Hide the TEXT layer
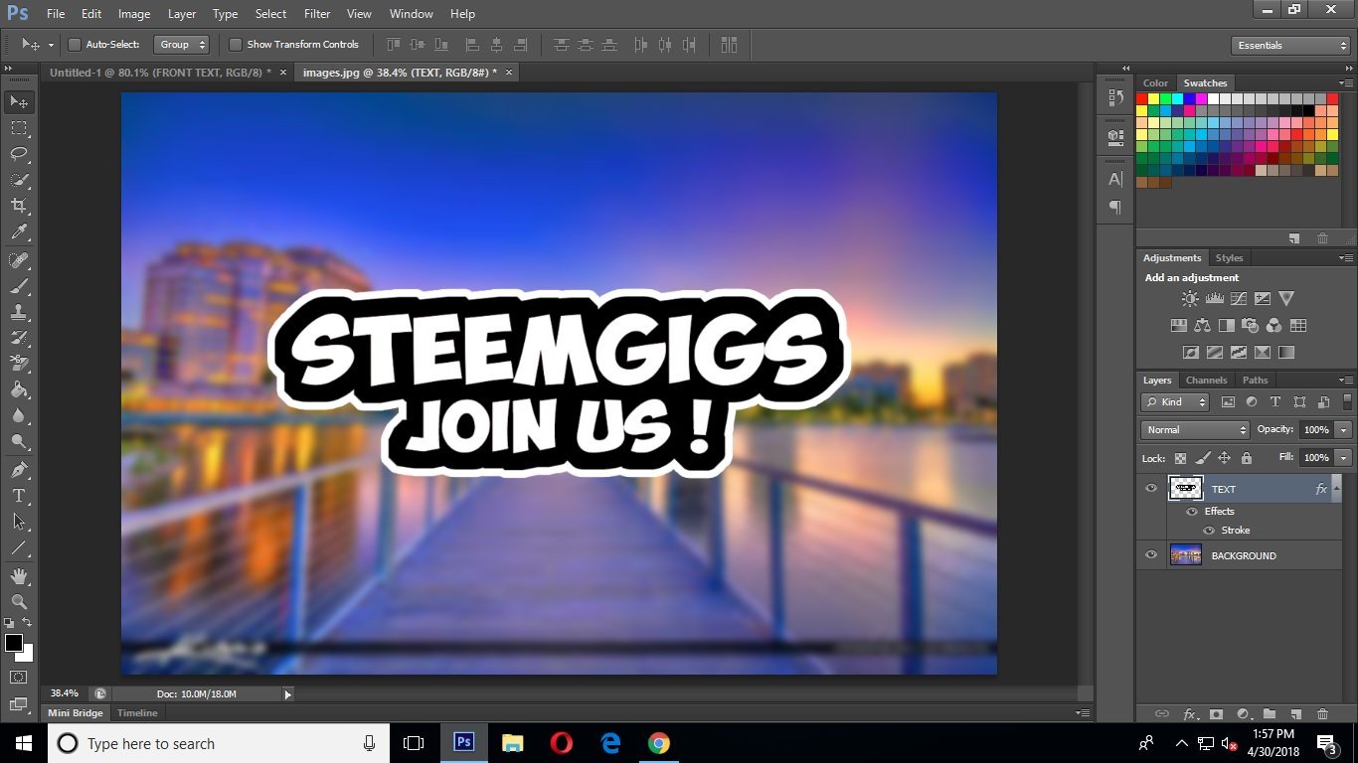The width and height of the screenshot is (1358, 763). tap(1151, 488)
